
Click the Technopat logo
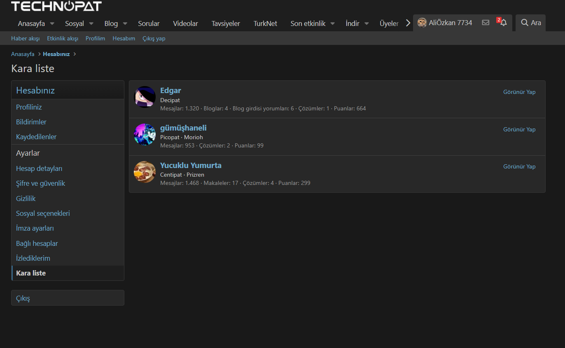[x=56, y=6]
